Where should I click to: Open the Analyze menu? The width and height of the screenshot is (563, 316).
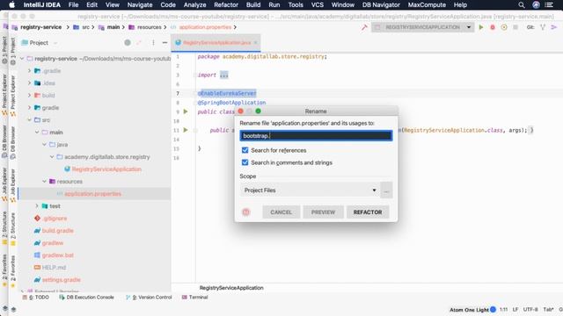click(x=194, y=5)
